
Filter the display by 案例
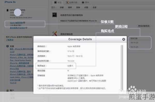78,7
